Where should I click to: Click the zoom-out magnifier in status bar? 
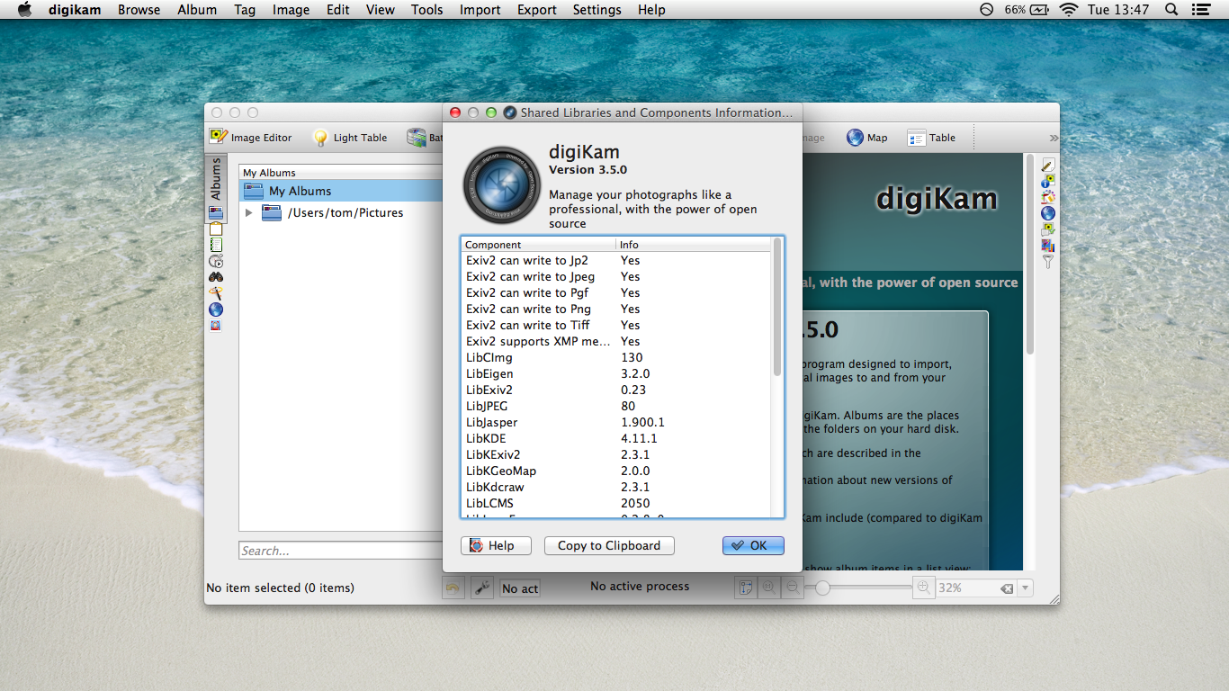point(793,588)
